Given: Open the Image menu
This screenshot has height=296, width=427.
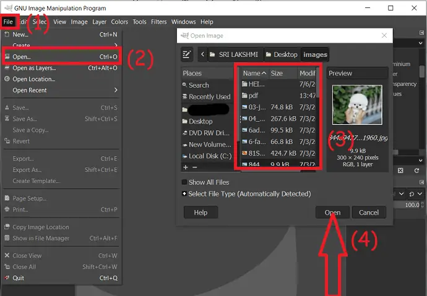Looking at the screenshot, I should 79,22.
